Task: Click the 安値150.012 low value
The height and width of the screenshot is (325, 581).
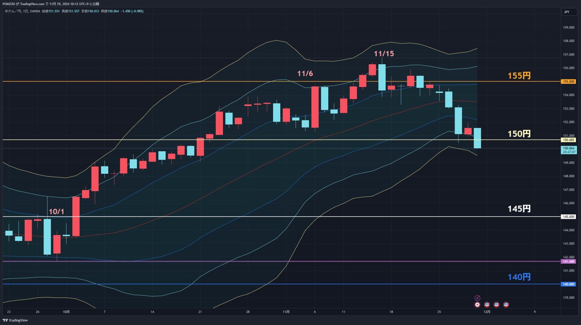Action: (90, 11)
